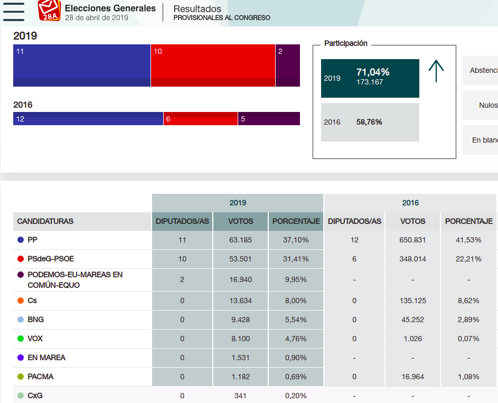Select the blue PP party dot

20,239
